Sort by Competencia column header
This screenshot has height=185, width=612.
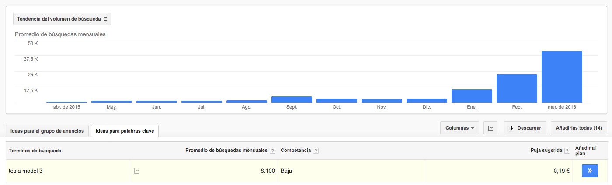click(296, 151)
